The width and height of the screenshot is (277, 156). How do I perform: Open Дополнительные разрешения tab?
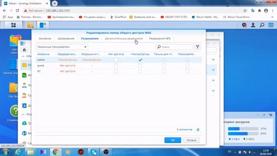coord(124,39)
